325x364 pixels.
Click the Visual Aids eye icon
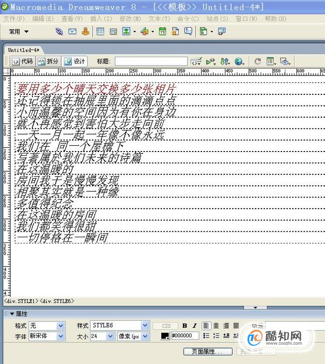pos(285,61)
